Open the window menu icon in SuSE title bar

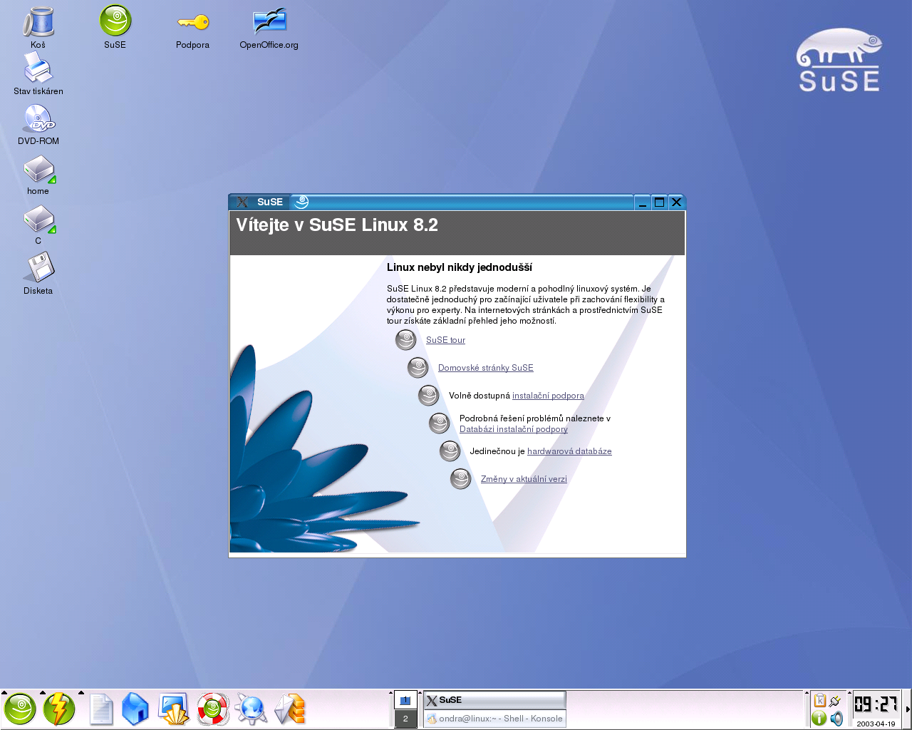tap(242, 202)
